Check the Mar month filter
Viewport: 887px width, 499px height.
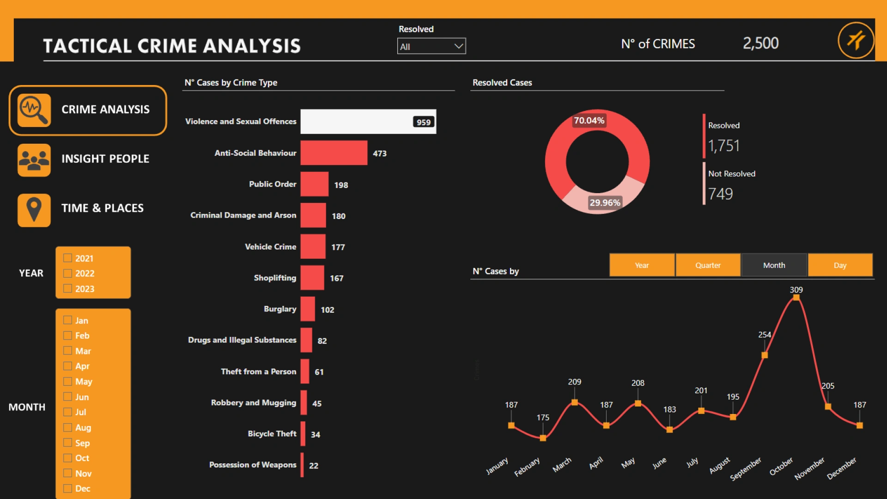click(x=67, y=350)
